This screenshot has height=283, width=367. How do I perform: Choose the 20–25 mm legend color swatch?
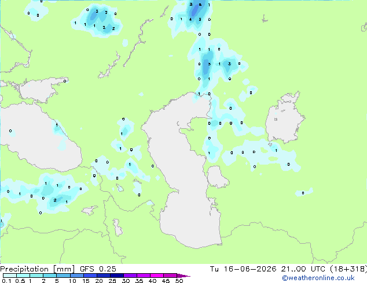(103, 275)
